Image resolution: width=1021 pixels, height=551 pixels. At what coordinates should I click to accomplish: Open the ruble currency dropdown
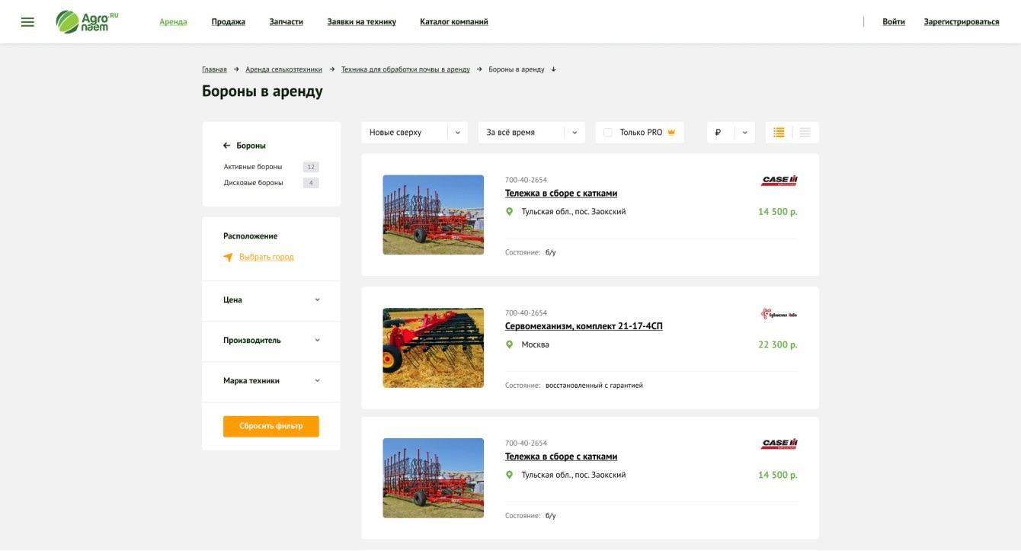[731, 133]
